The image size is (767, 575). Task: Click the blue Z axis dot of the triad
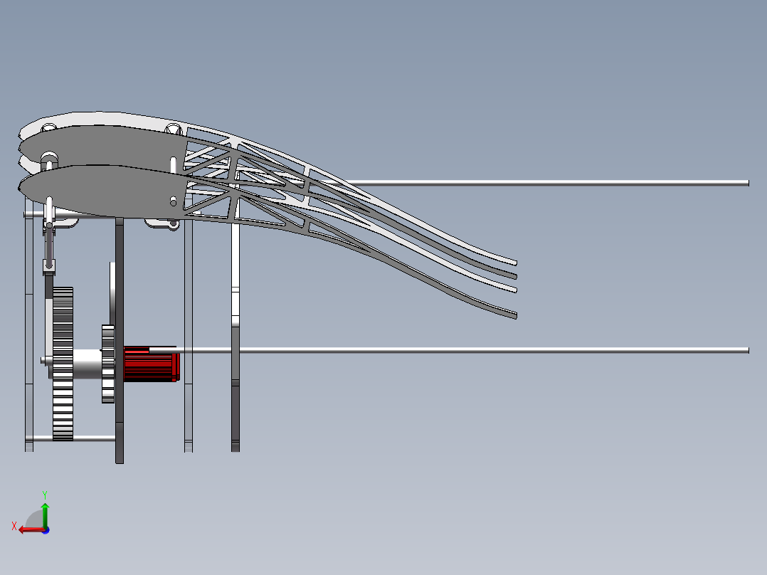pos(46,530)
